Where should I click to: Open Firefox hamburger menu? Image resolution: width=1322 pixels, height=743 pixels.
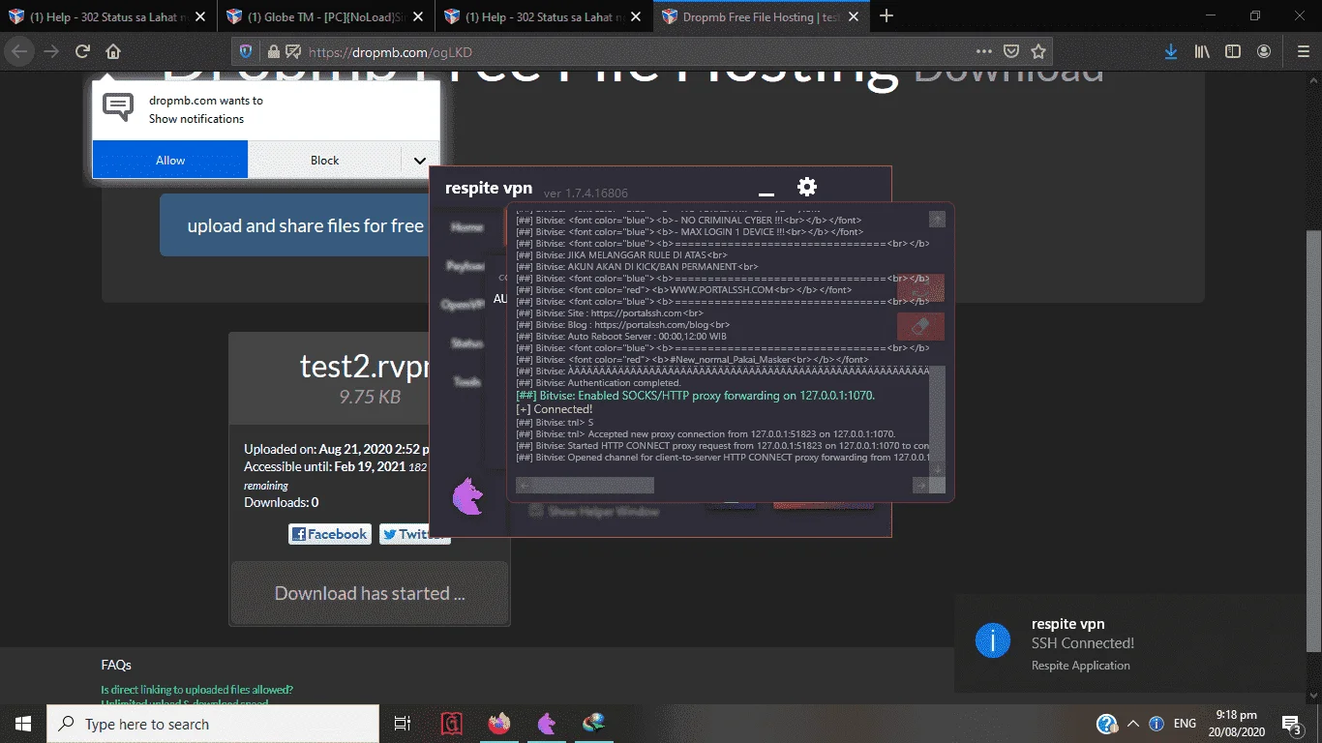[1303, 52]
